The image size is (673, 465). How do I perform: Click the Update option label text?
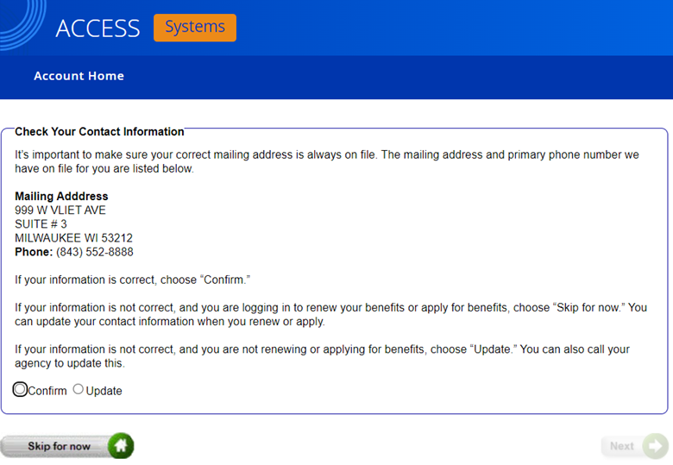tap(104, 391)
